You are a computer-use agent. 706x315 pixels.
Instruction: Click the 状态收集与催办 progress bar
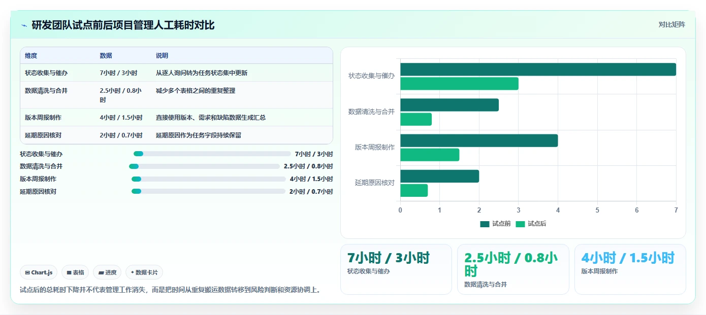212,154
